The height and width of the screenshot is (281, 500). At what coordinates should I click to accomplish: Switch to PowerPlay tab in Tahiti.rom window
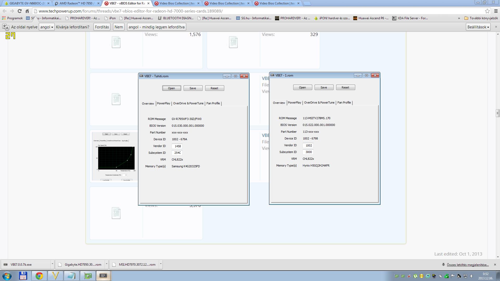(x=164, y=103)
